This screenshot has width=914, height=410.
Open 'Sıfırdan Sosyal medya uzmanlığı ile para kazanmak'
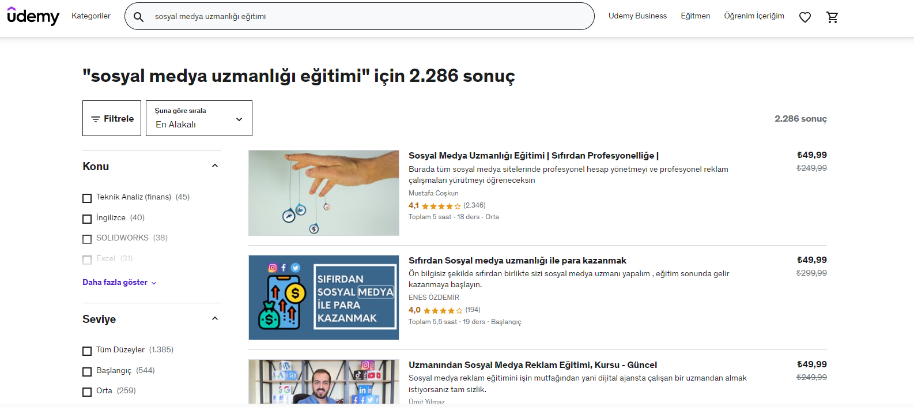click(x=518, y=261)
